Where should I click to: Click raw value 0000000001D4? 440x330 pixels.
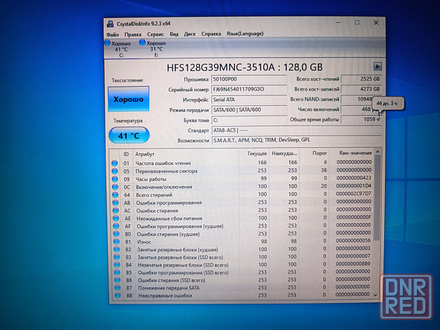pos(353,186)
